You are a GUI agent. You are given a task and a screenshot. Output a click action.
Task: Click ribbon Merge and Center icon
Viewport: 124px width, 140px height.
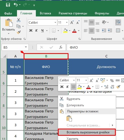tap(118, 31)
